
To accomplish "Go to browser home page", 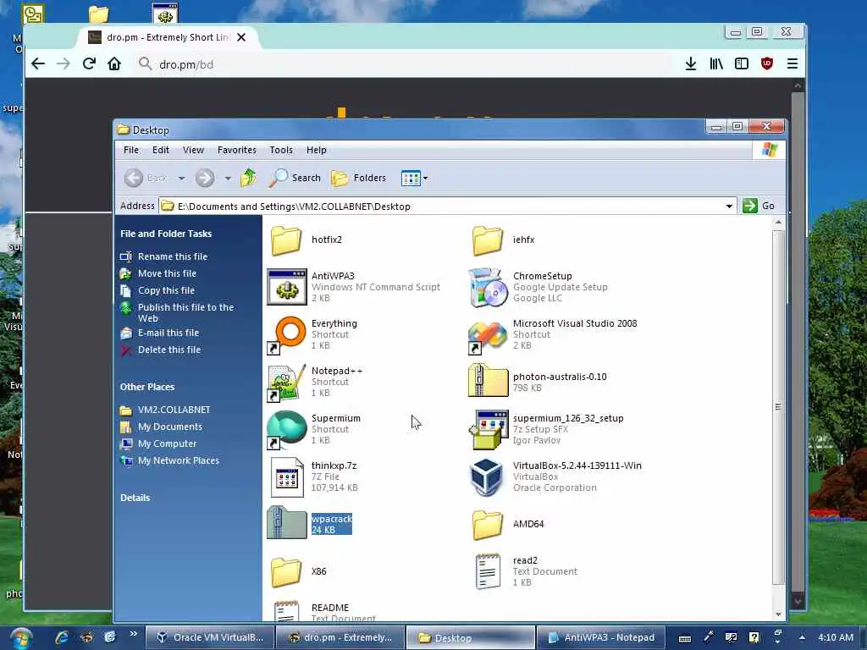I will tap(114, 63).
